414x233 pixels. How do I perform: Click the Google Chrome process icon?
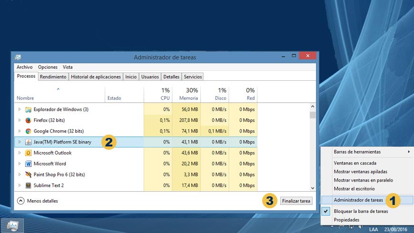[x=28, y=131]
